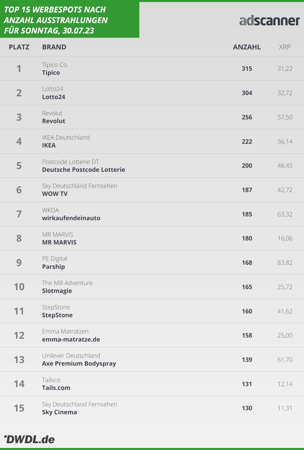Click the XRP column header
Screen dimensions: 304x450
tap(285, 47)
